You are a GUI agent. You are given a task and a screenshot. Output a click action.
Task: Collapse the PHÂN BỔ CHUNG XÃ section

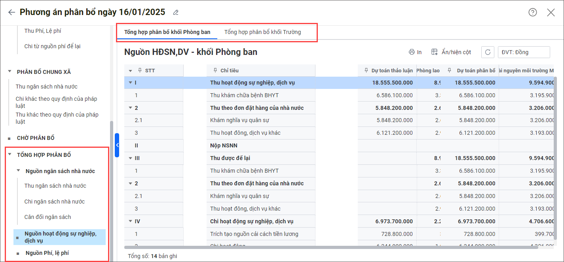(9, 72)
